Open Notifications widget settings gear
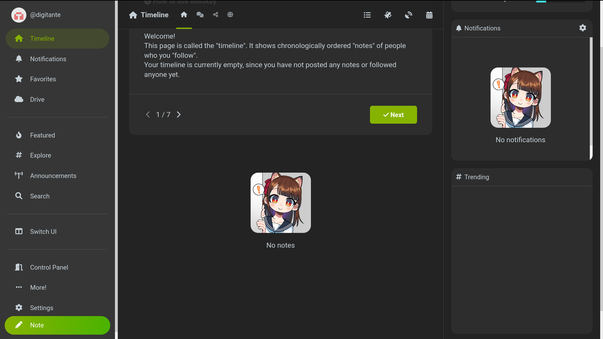603x339 pixels. pyautogui.click(x=583, y=28)
